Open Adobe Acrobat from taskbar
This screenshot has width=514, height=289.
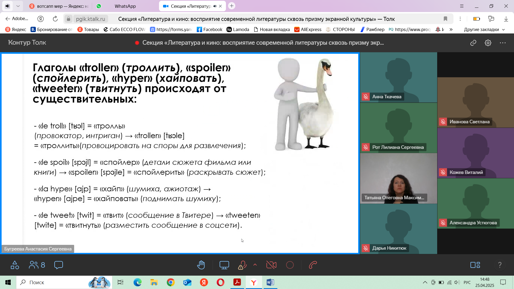coord(237,282)
